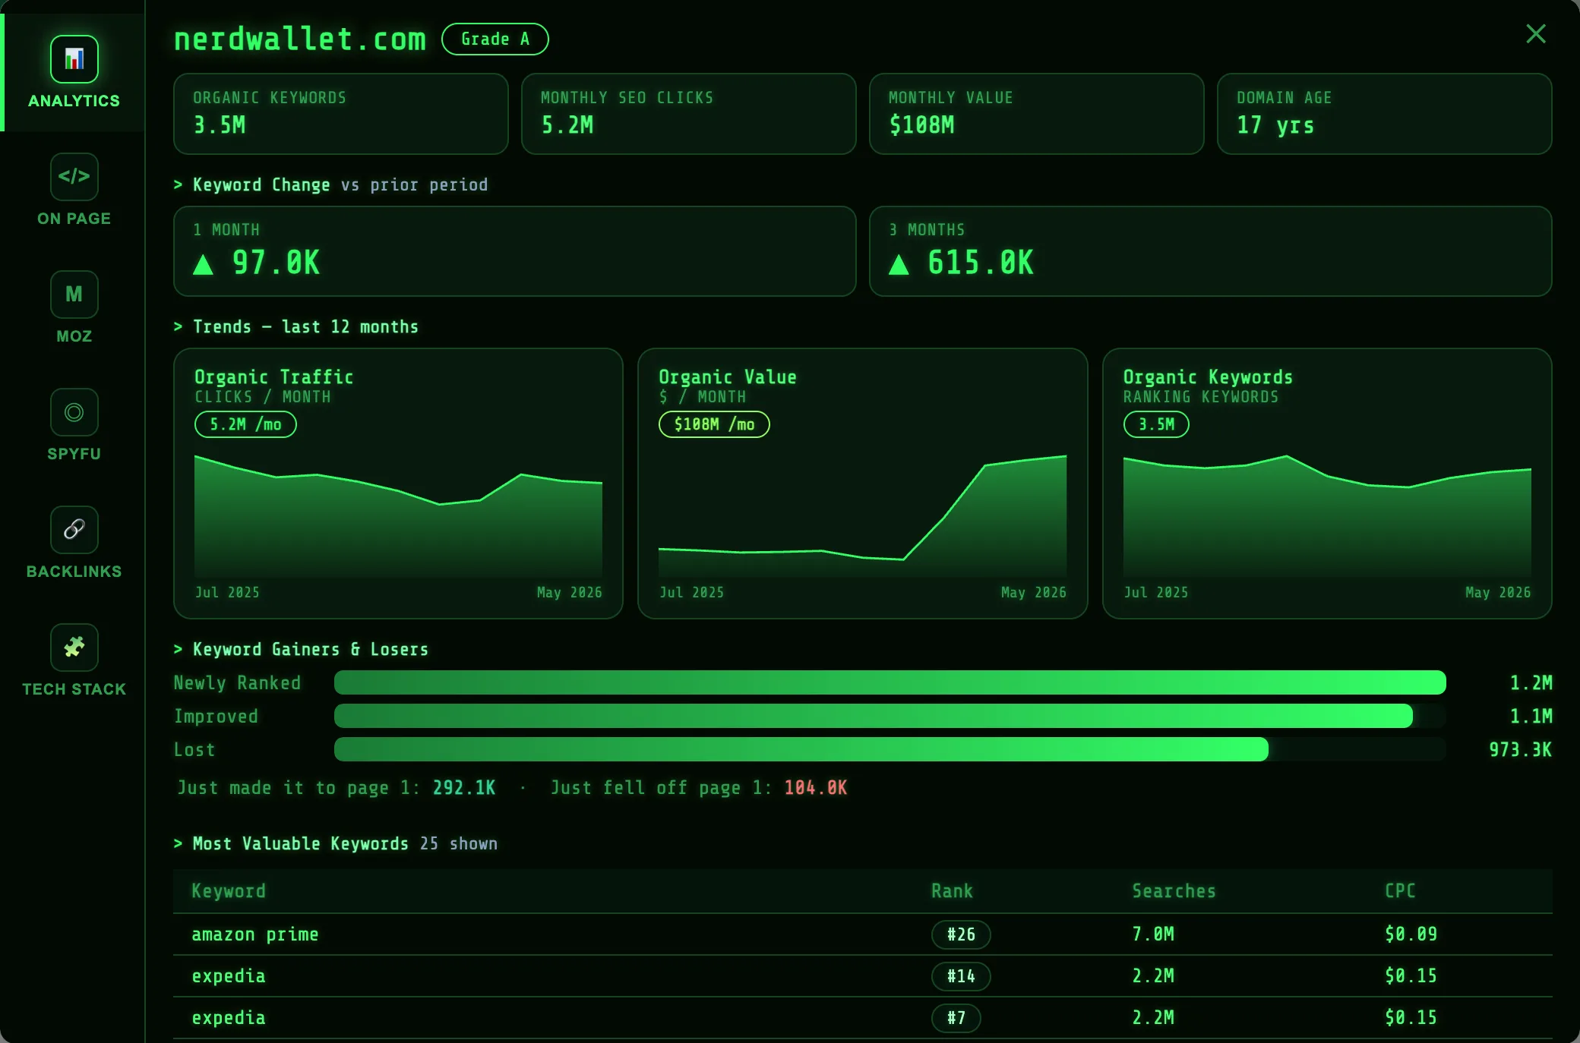1580x1043 pixels.
Task: Click the #26 rank badge
Action: (x=961, y=934)
